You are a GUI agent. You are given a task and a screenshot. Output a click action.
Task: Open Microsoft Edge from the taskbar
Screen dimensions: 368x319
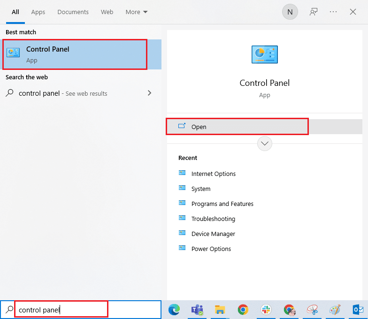click(174, 310)
